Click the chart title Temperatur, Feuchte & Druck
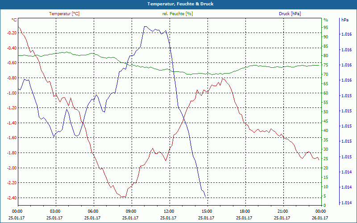The image size is (357, 223). (180, 4)
